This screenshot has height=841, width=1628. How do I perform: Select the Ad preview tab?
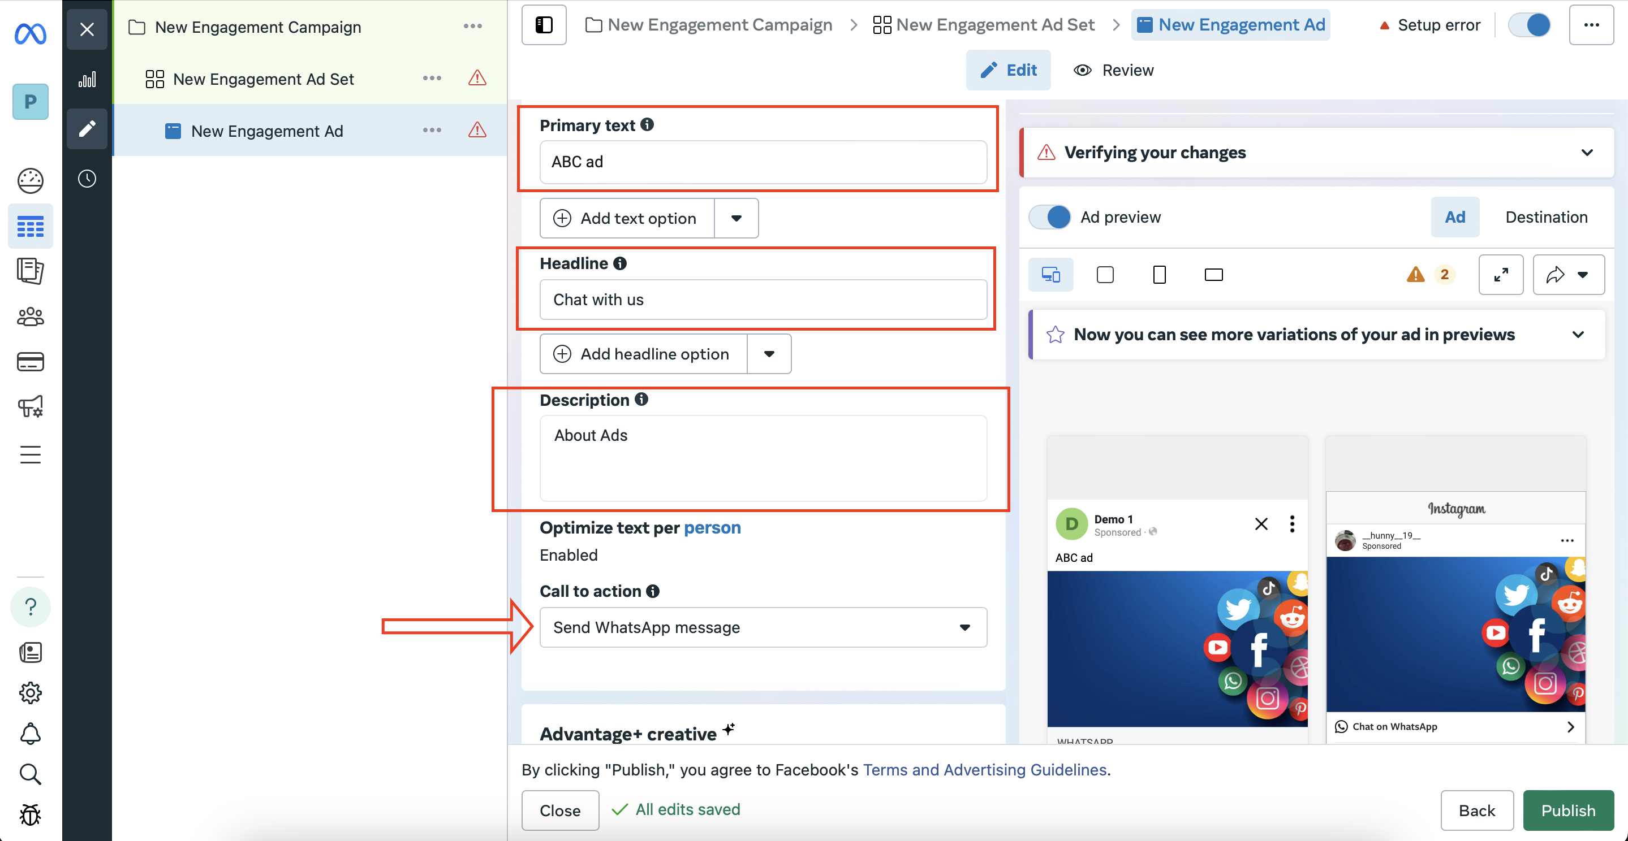(1455, 217)
